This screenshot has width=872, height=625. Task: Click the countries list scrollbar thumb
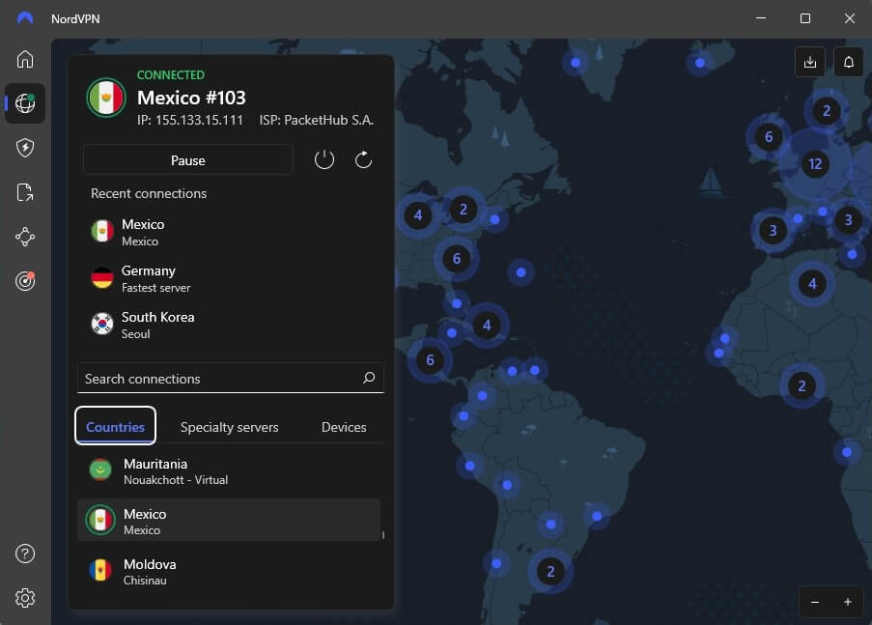point(383,535)
